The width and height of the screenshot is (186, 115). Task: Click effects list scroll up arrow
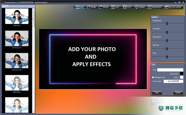(33, 10)
